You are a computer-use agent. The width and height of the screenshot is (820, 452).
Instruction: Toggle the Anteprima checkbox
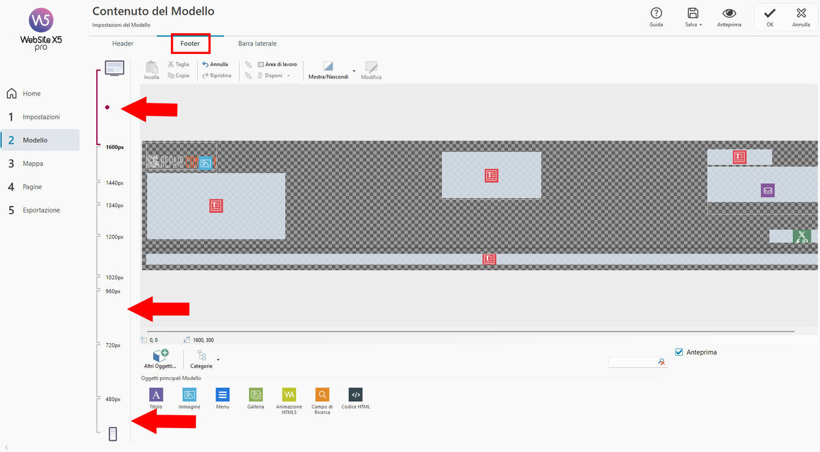tap(679, 352)
